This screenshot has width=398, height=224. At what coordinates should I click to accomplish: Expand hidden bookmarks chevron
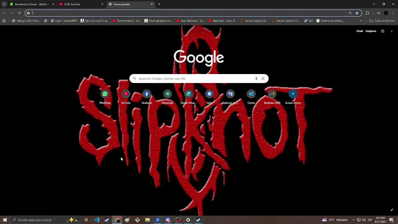click(x=361, y=21)
